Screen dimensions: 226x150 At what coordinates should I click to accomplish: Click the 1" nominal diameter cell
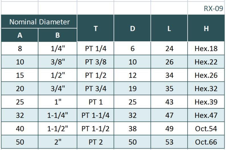[57, 102]
